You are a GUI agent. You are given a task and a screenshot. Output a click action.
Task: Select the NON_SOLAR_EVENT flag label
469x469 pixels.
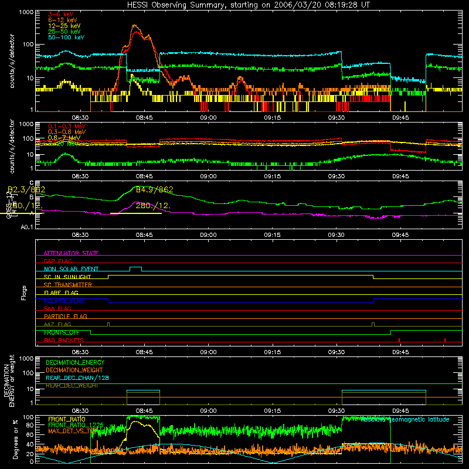(x=71, y=269)
